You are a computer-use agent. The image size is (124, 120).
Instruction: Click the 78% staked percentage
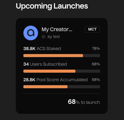click(96, 49)
